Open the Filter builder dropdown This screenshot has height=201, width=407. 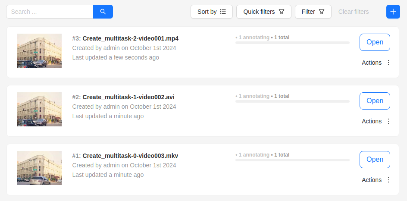tap(313, 12)
